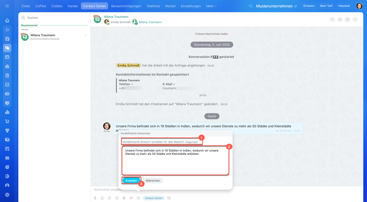The width and height of the screenshot is (367, 202).
Task: Select the Contact Center tab
Action: (95, 6)
